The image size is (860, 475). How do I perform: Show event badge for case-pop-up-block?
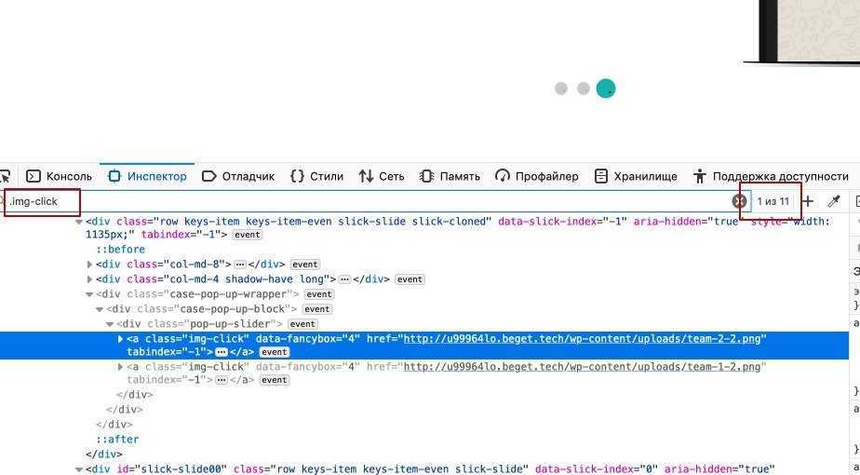[317, 309]
